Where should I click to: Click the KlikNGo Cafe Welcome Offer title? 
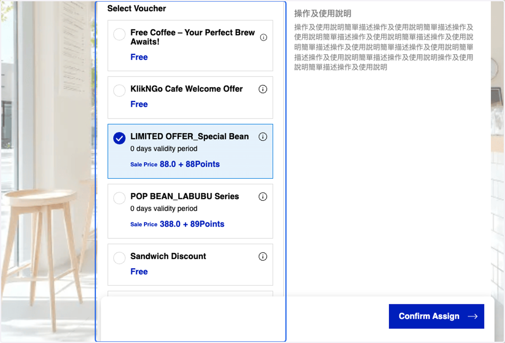pos(186,89)
